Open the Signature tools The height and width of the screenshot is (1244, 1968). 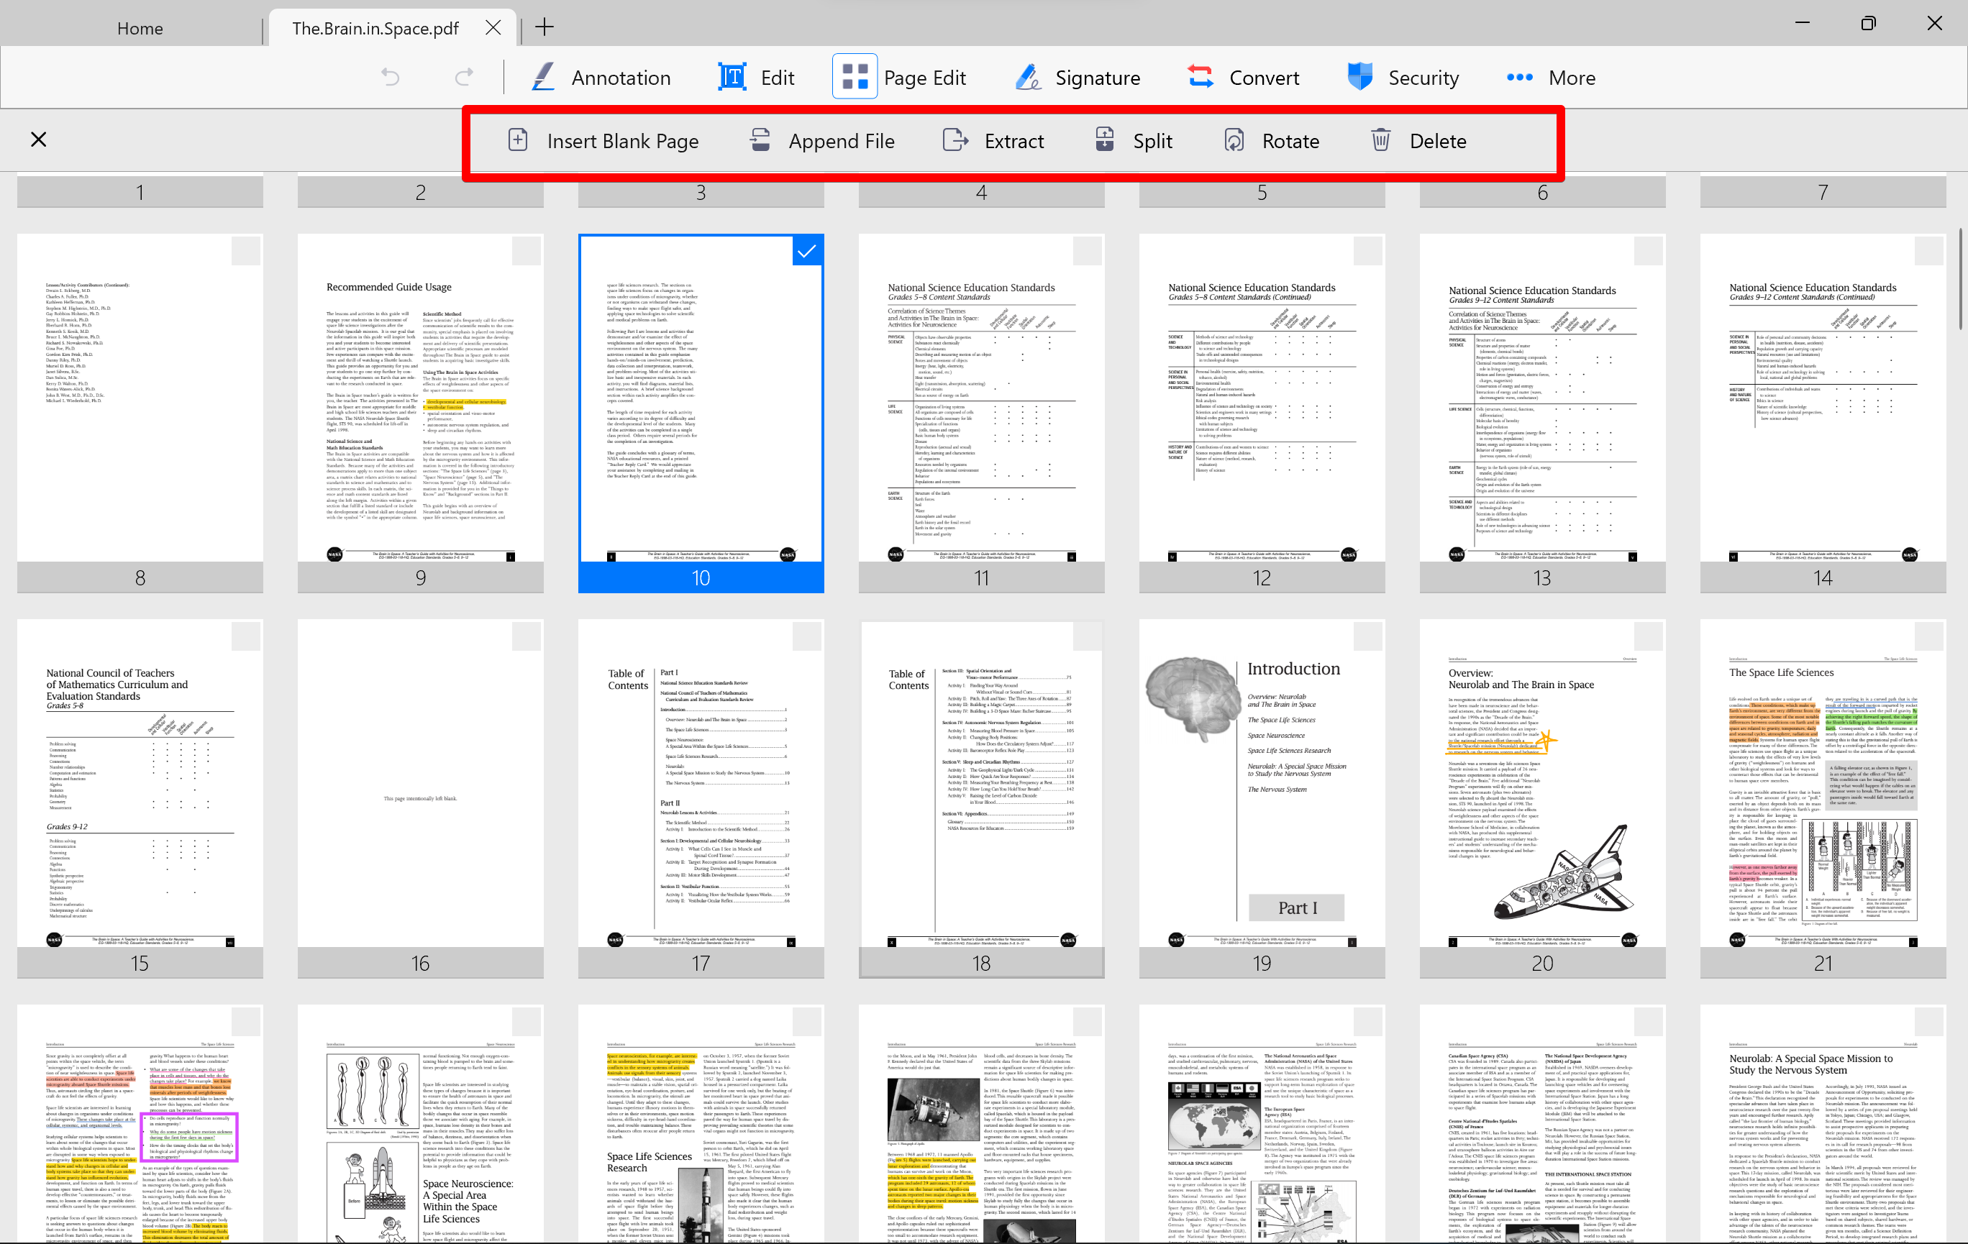pos(1078,77)
